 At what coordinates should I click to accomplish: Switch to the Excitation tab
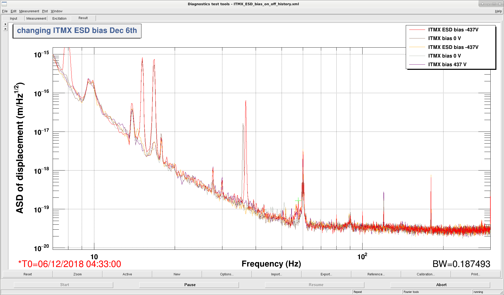click(59, 18)
